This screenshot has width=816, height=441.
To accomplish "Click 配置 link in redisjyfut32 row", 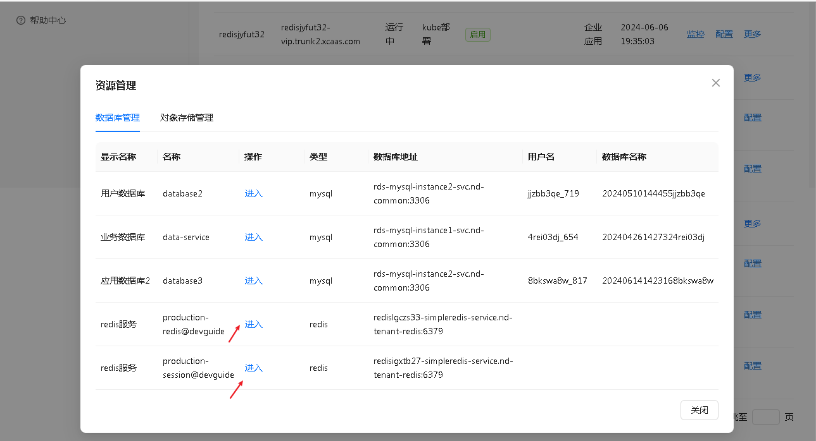I will 724,34.
